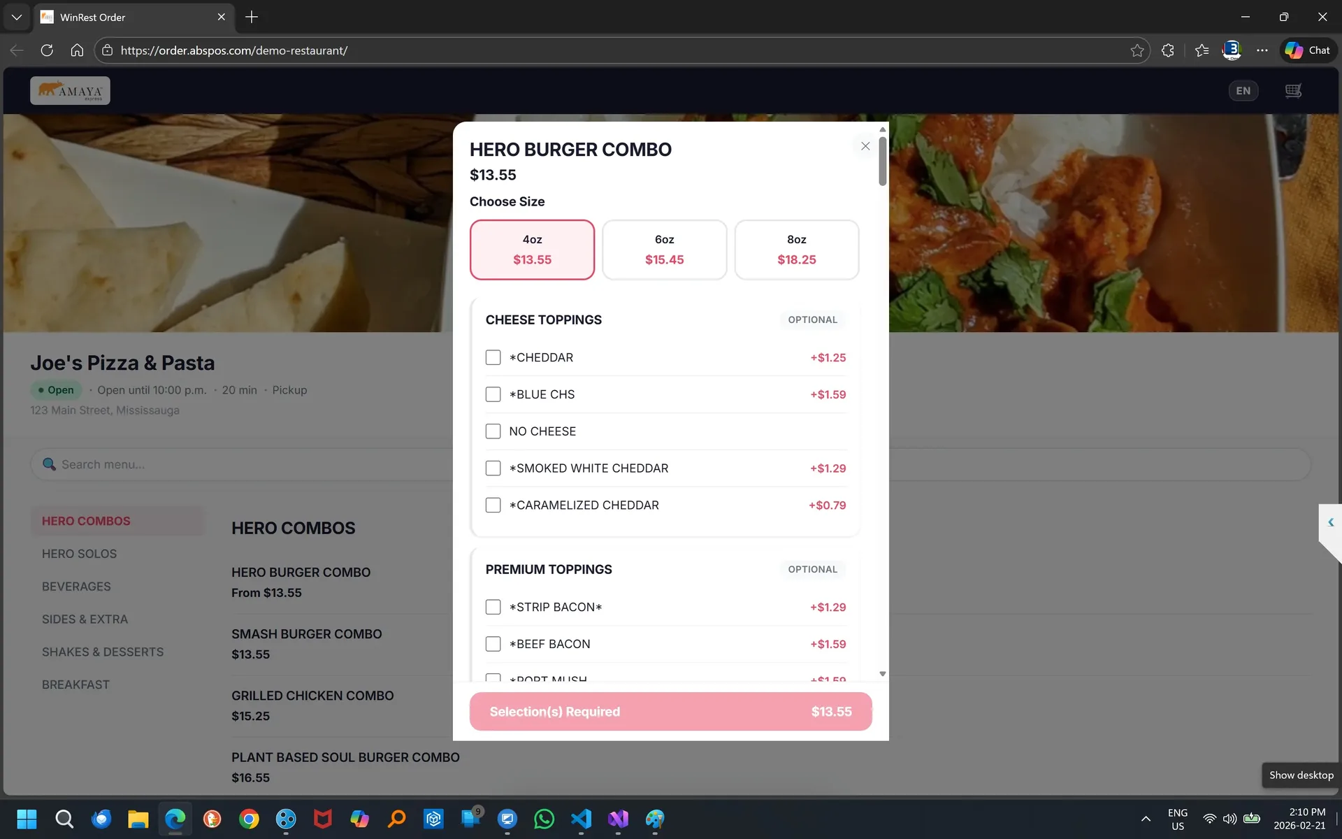Launch Thunderbird from taskbar
The image size is (1342, 839).
(x=101, y=819)
